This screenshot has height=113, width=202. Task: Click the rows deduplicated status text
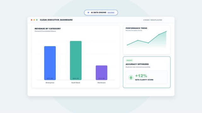(x=153, y=20)
